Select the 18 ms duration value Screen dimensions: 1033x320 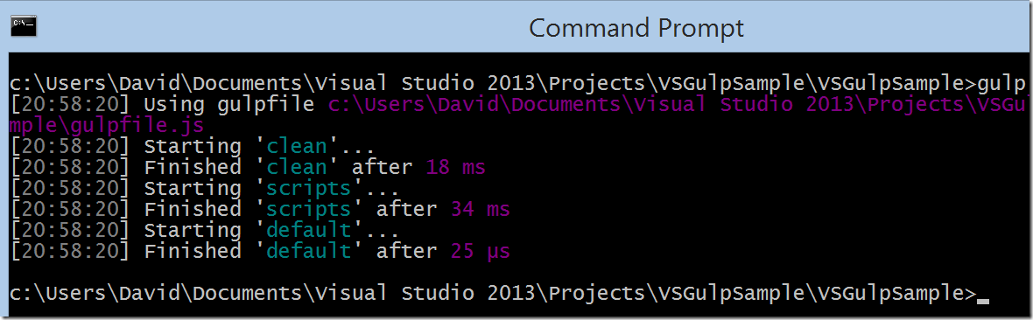[x=456, y=167]
